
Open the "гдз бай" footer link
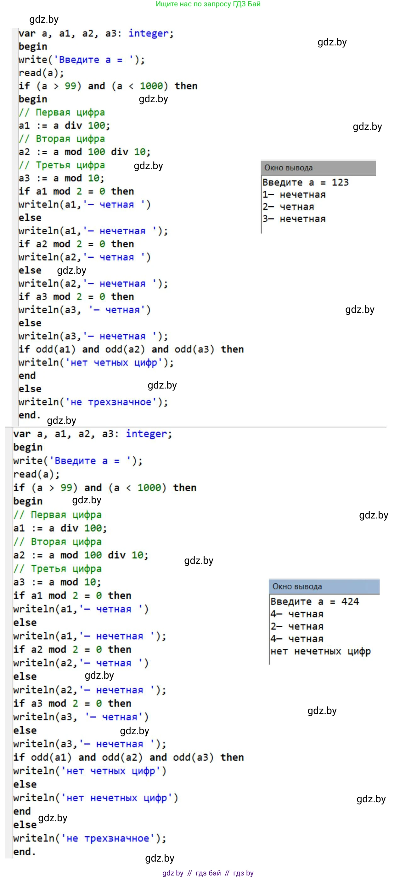pyautogui.click(x=208, y=873)
